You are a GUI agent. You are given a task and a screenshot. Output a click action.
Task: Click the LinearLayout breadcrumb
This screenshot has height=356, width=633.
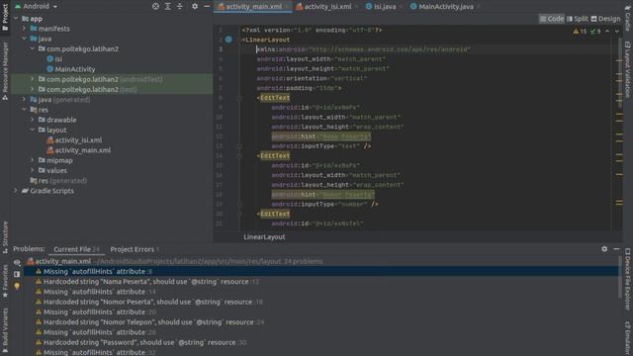coord(264,237)
